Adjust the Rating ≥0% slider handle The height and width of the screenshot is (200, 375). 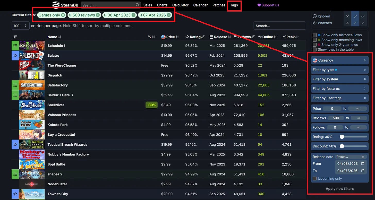(342, 137)
